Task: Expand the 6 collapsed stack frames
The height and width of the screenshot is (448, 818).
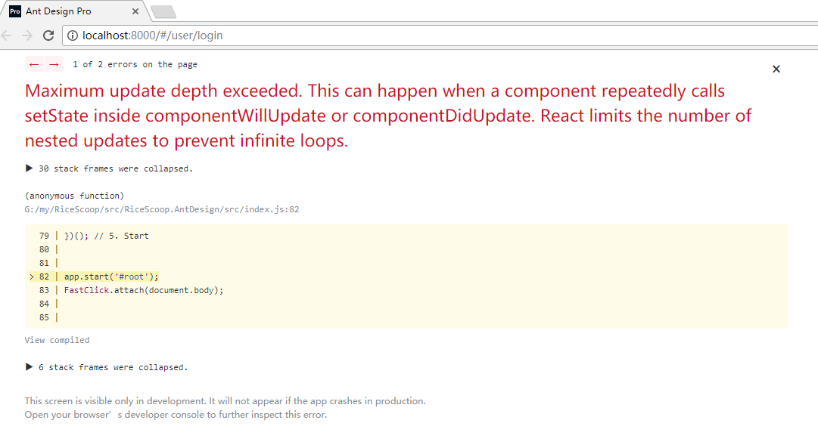Action: tap(107, 367)
